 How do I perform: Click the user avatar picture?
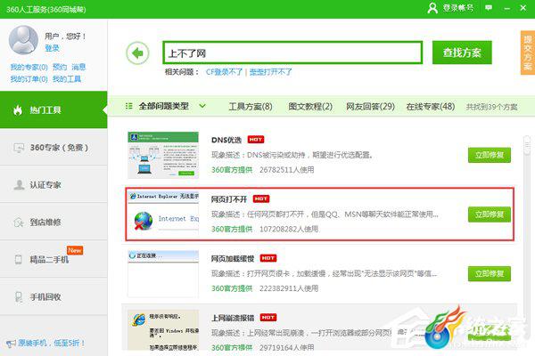[x=23, y=40]
